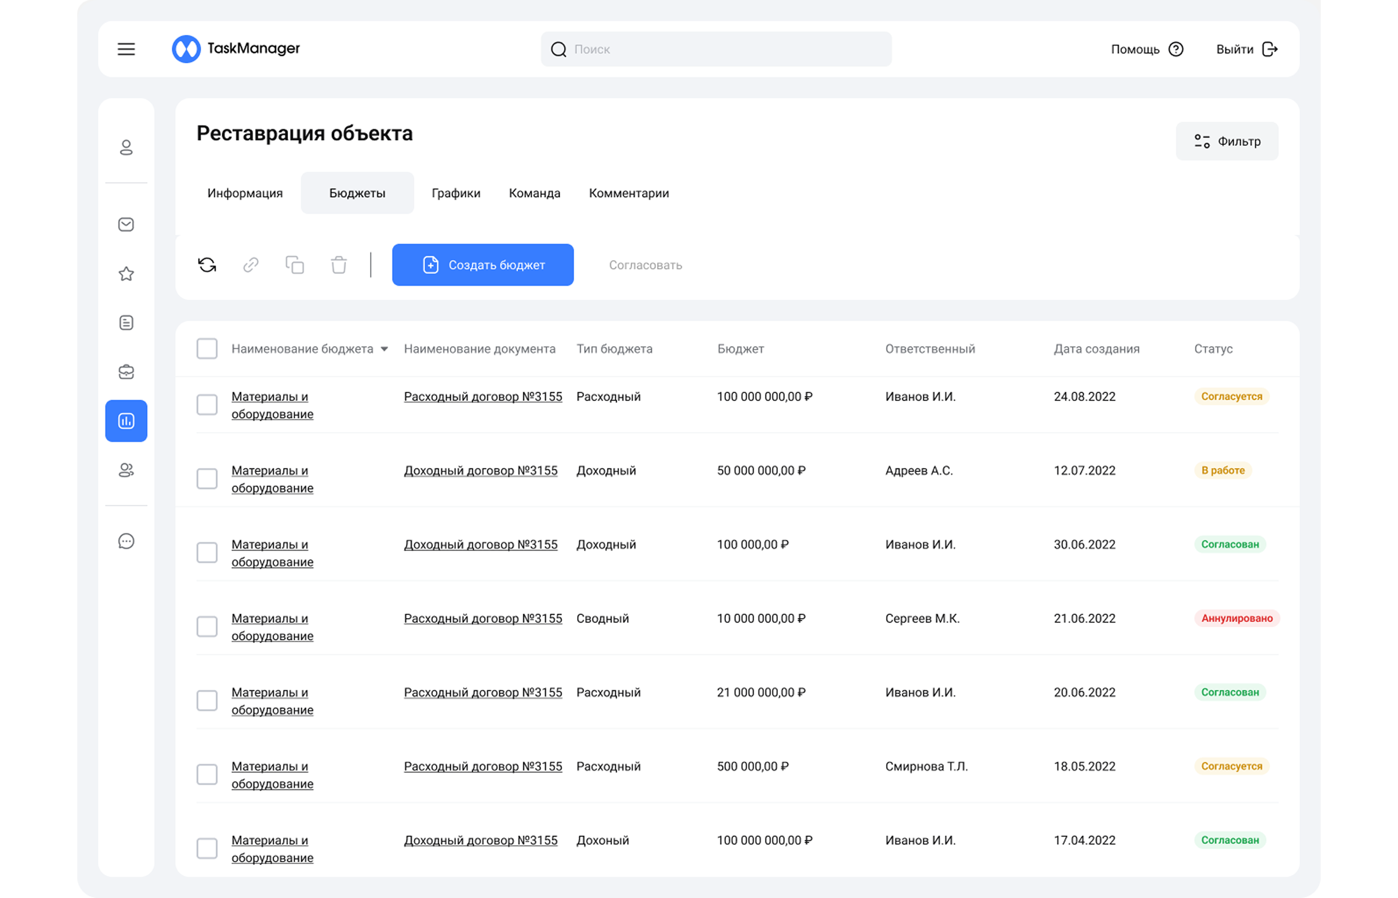
Task: Click the Аннулировано status badge
Action: click(1236, 618)
